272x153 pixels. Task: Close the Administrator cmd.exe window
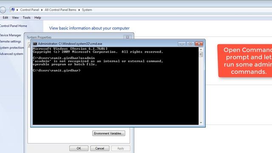[199, 44]
